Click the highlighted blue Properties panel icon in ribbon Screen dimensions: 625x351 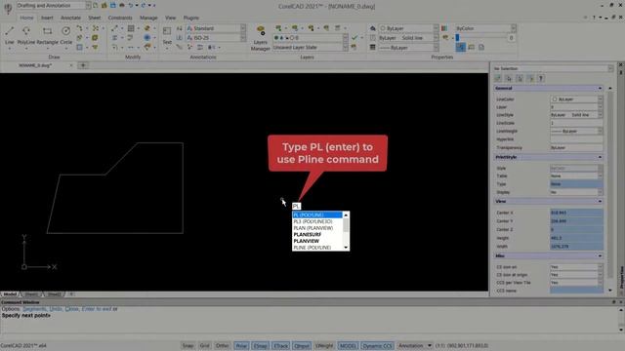point(460,47)
